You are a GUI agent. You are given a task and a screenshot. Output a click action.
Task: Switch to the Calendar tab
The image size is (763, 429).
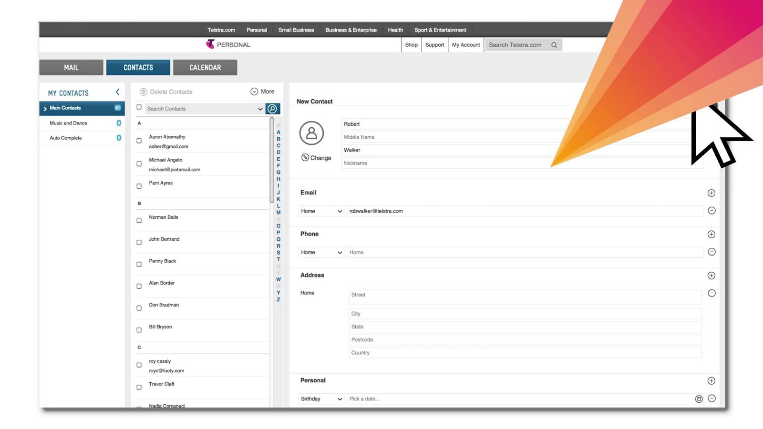click(205, 67)
